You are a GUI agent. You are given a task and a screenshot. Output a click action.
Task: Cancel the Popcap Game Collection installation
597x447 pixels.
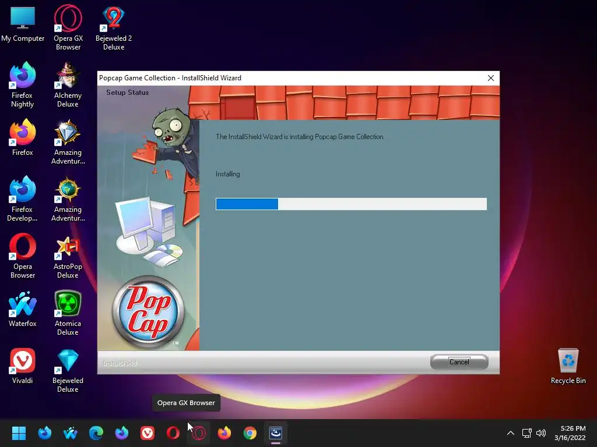459,362
